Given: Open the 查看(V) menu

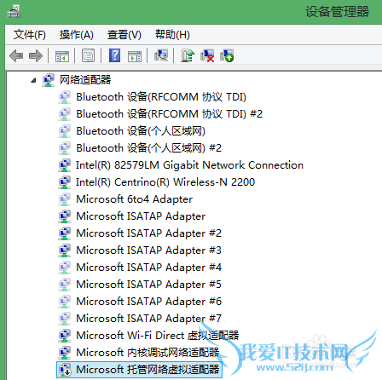Looking at the screenshot, I should (124, 35).
